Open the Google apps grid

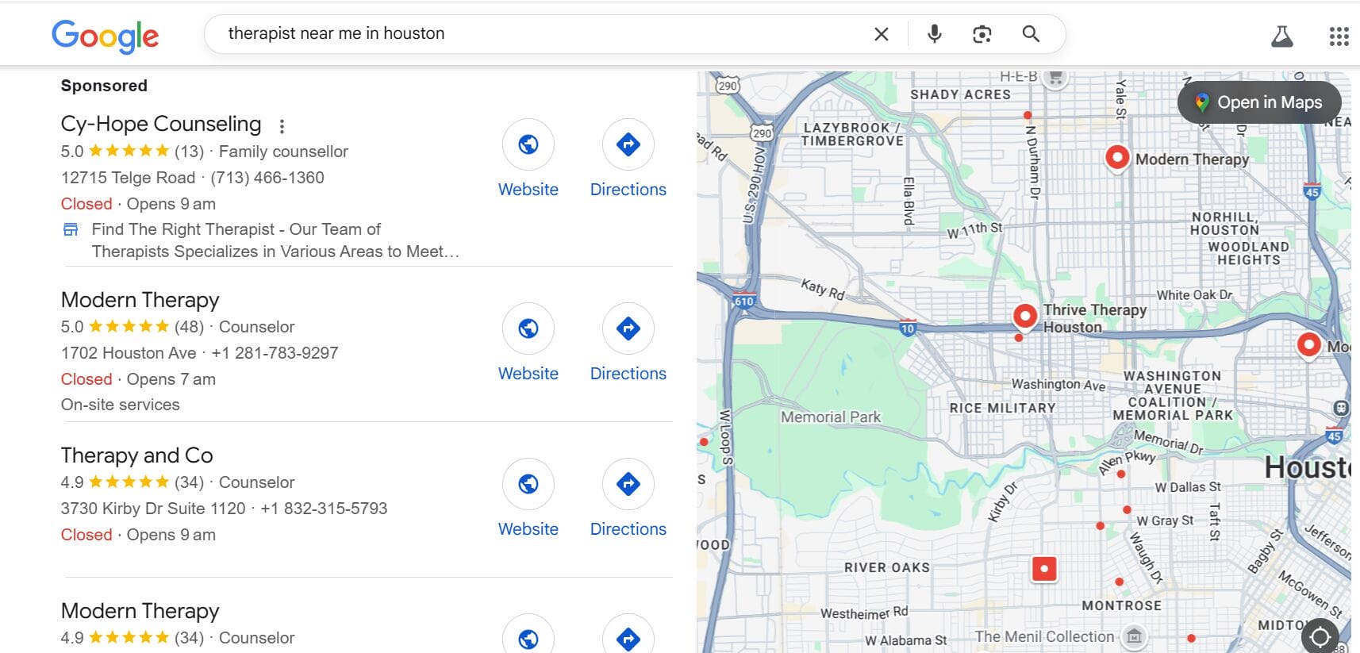[x=1339, y=36]
